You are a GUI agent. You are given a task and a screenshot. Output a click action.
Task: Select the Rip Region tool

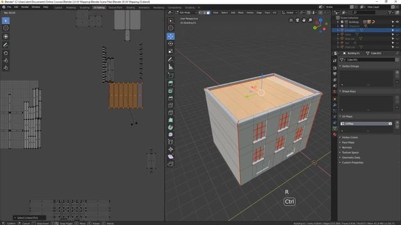click(170, 164)
